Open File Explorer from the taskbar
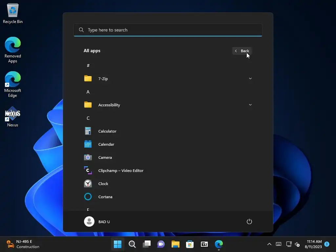 click(176, 244)
